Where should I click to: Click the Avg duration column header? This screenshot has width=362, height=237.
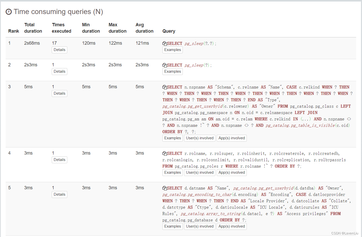145,28
